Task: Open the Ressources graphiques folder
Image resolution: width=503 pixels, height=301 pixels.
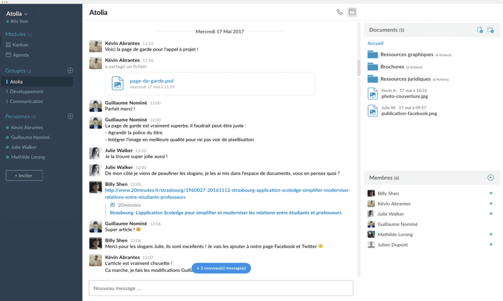Action: click(x=409, y=54)
